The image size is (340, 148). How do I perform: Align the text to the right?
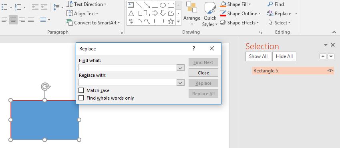point(22,20)
